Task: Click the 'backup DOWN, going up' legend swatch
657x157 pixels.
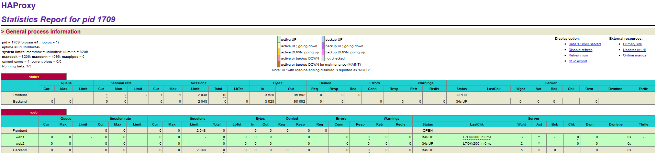Action: 323,52
